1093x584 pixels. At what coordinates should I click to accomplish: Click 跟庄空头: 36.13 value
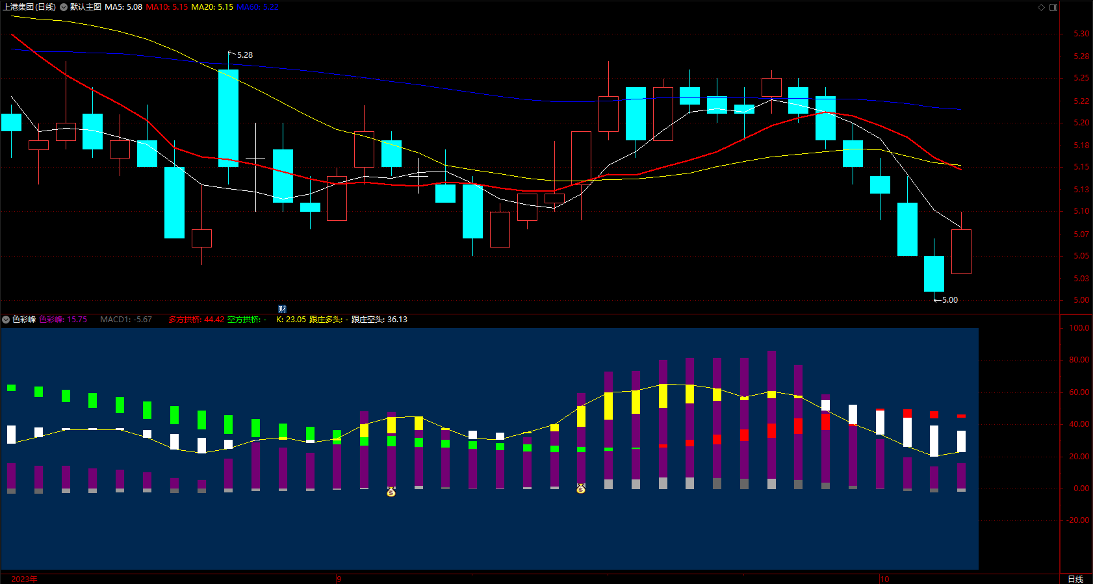pyautogui.click(x=379, y=320)
